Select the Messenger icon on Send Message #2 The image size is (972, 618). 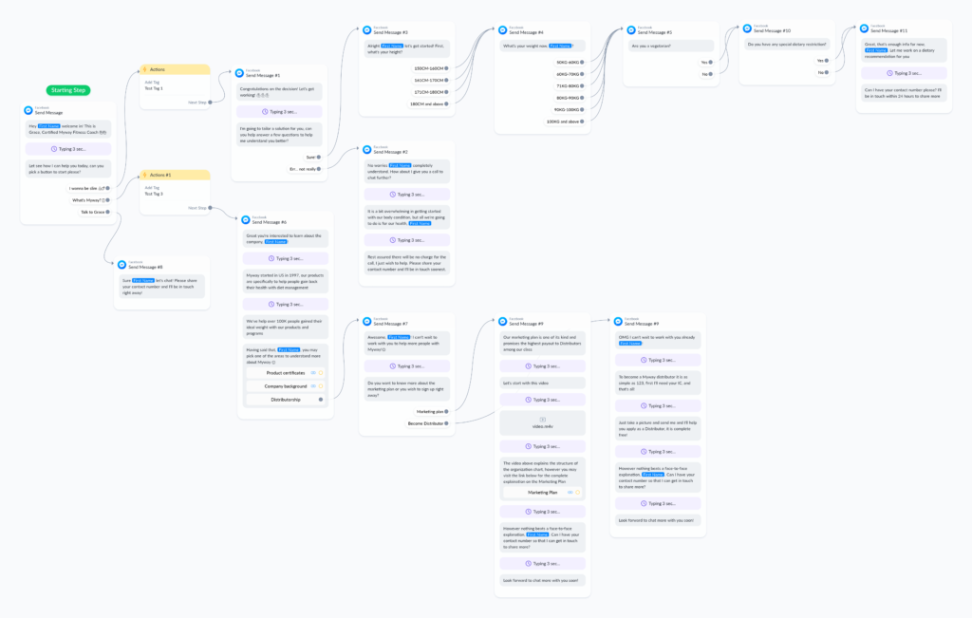coord(367,149)
